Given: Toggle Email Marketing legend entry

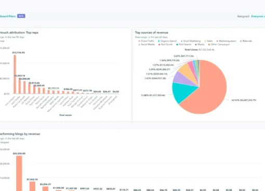Looking at the screenshot, I should click(x=191, y=41).
